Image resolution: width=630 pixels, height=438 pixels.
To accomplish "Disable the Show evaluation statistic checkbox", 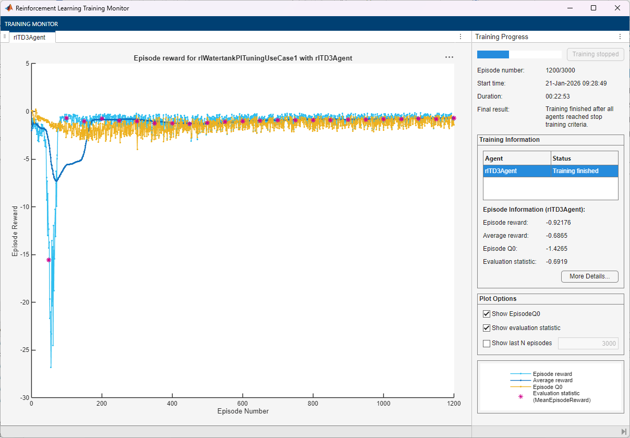I will click(x=487, y=328).
